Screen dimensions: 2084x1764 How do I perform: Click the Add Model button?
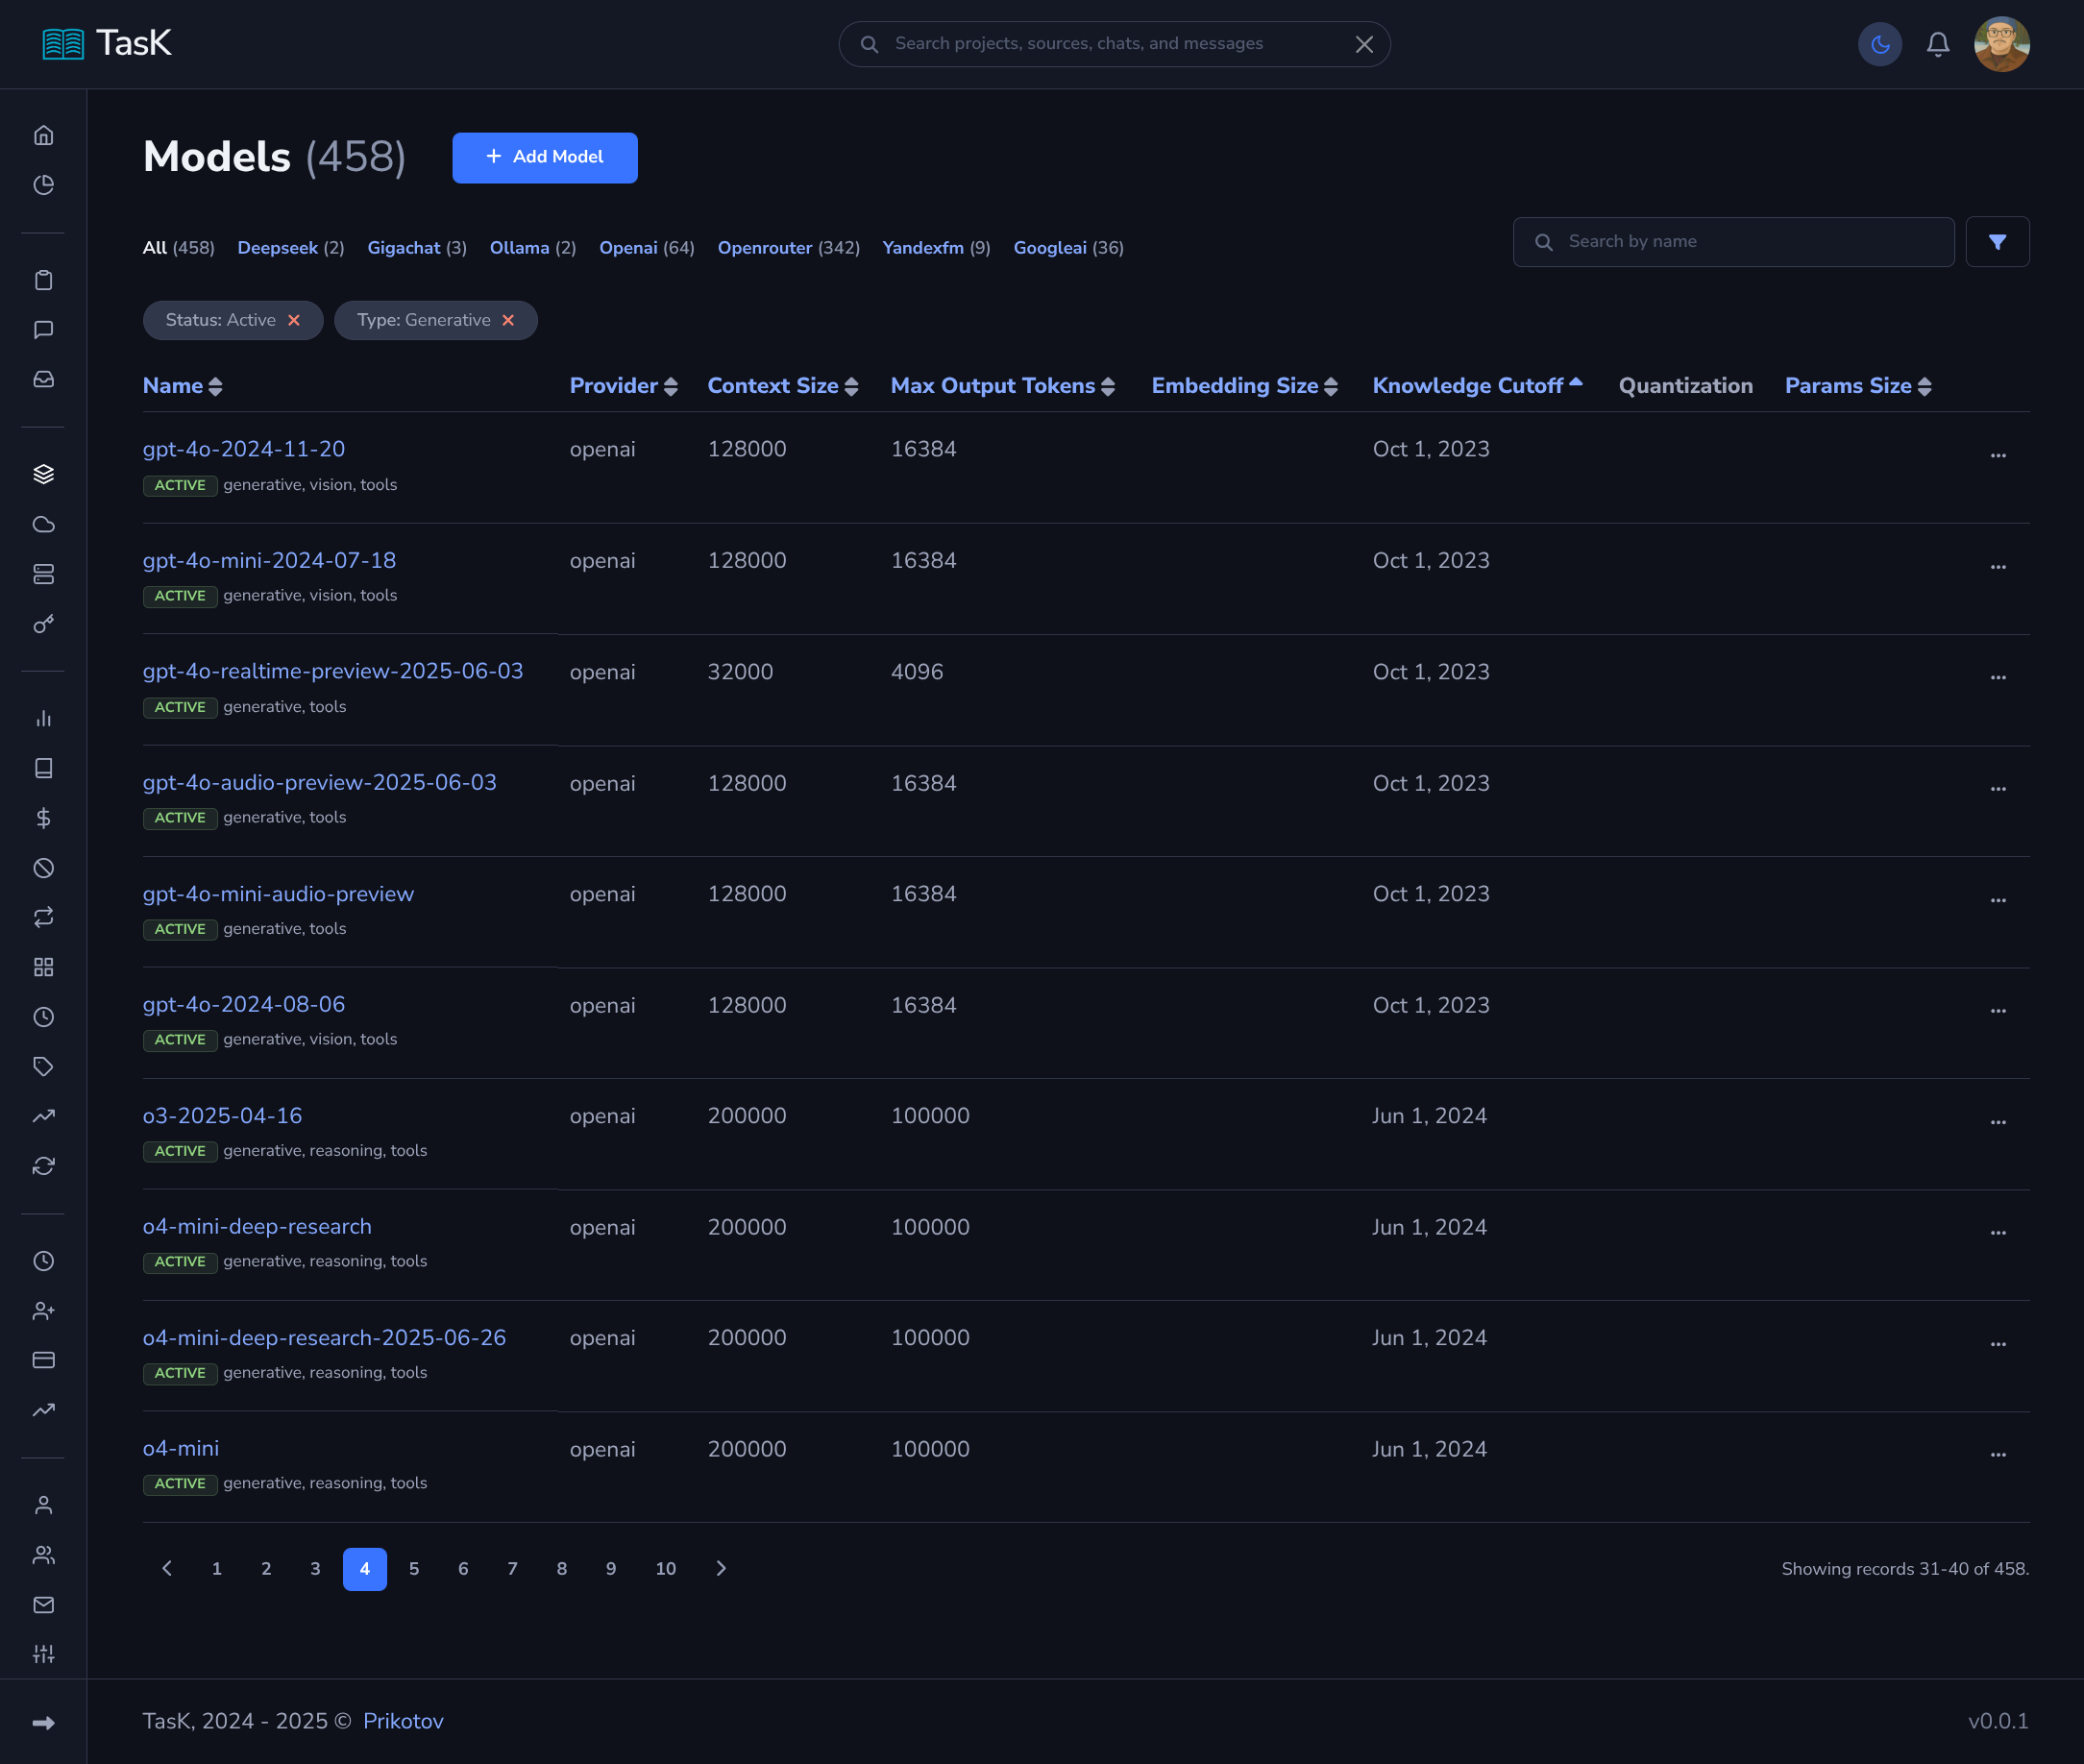544,157
